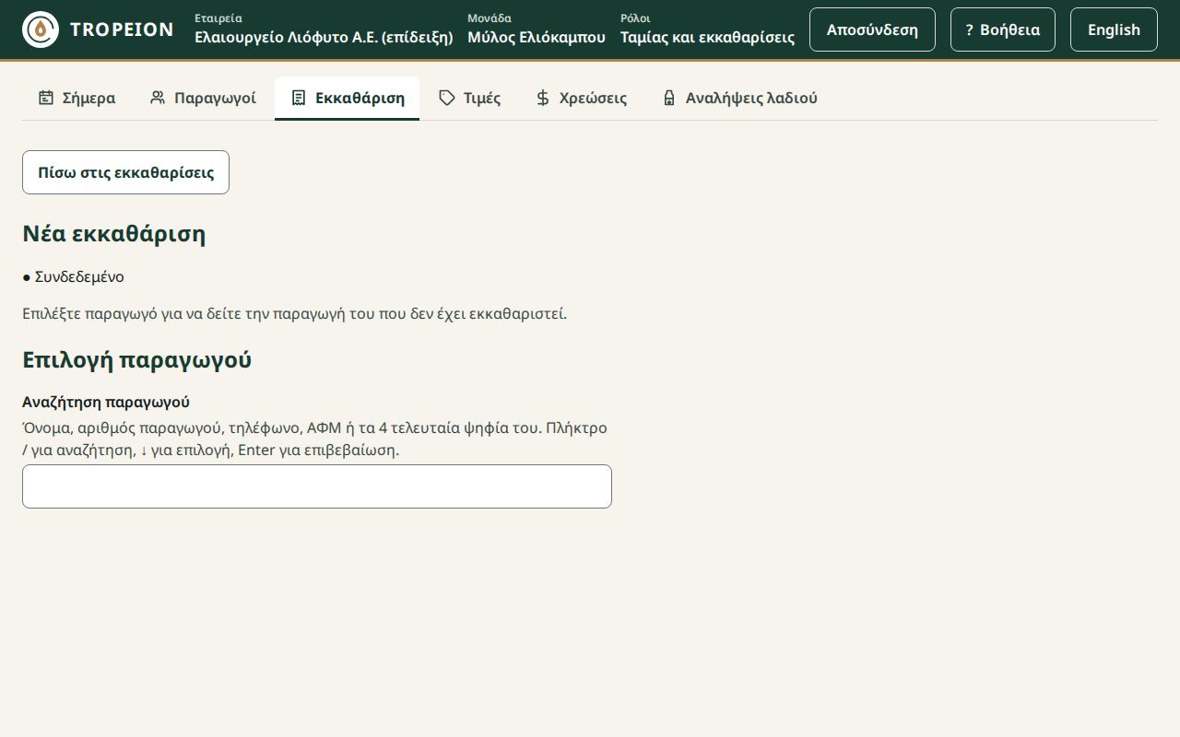
Task: Open the Σήμερα tab
Action: point(77,98)
